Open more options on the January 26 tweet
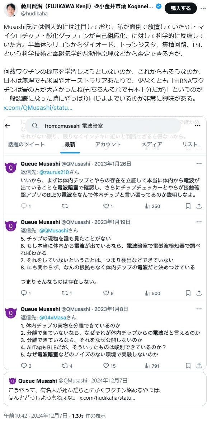Image resolution: width=212 pixels, height=423 pixels. [x=199, y=164]
